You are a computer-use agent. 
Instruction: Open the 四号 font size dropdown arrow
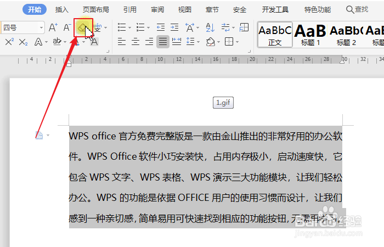(41, 27)
